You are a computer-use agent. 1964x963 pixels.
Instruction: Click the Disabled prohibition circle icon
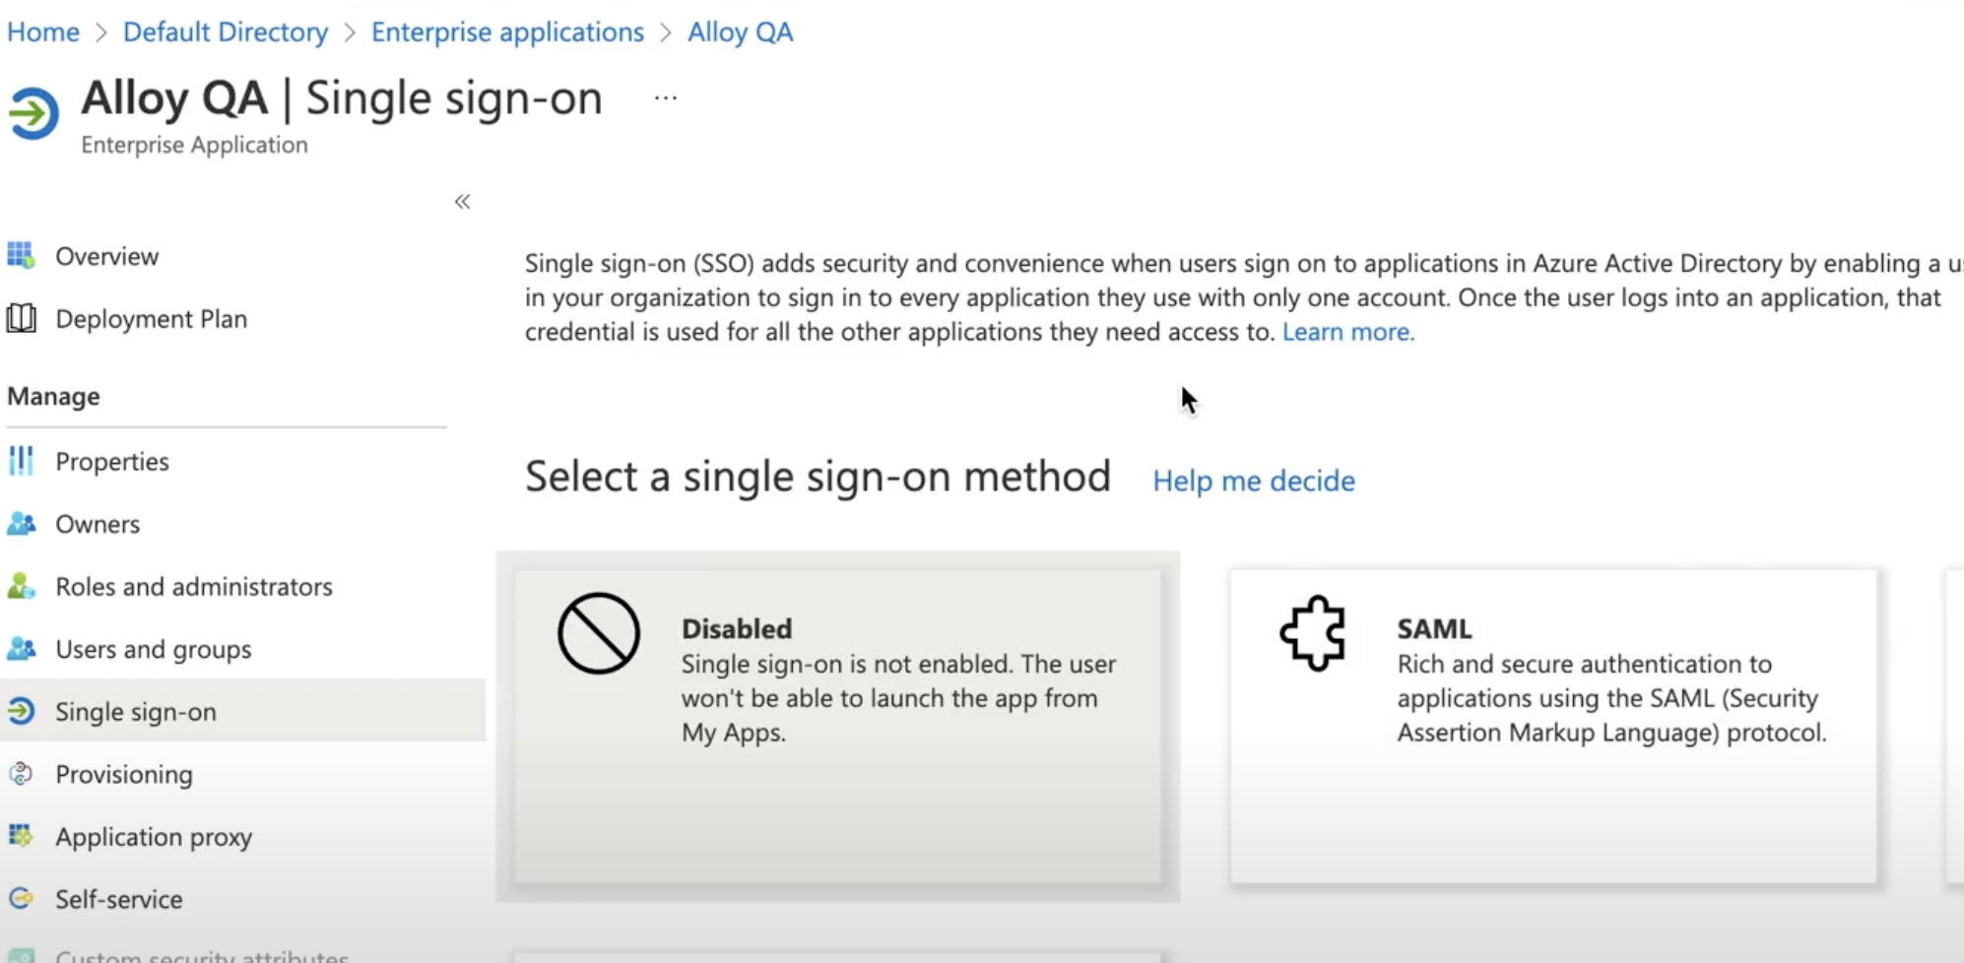tap(599, 633)
